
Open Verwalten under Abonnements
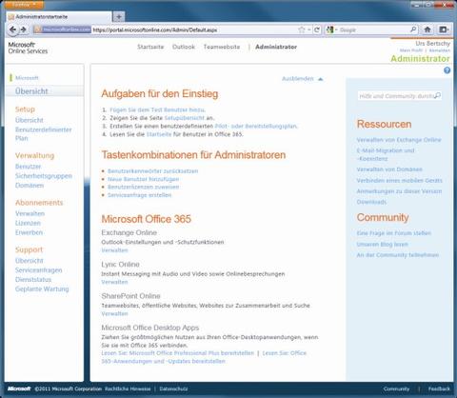(30, 213)
